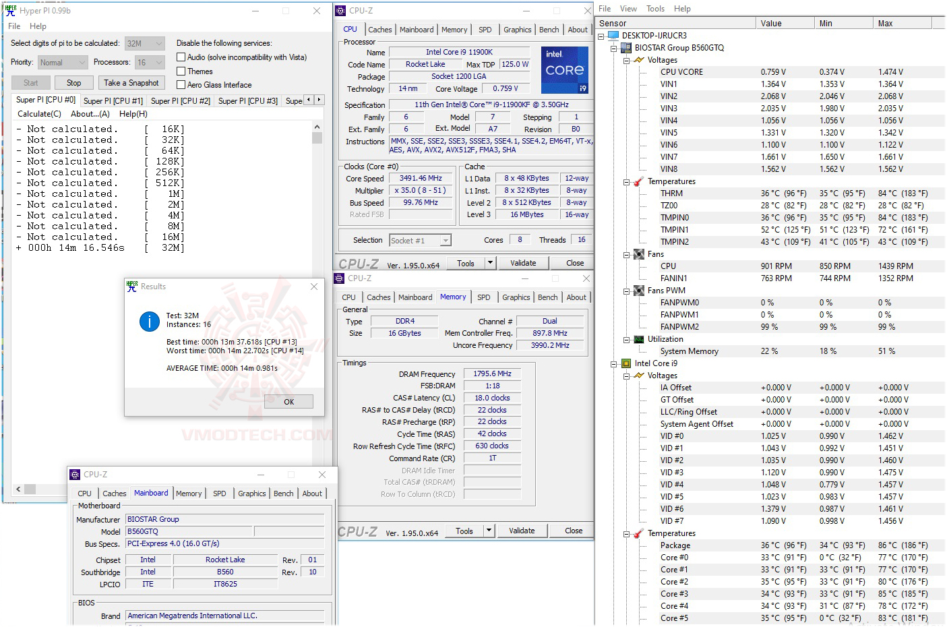Screen dimensions: 947x627
Task: Click the Tools button beside Ver. 1.95.0.x64 under Selection
Action: [x=466, y=263]
